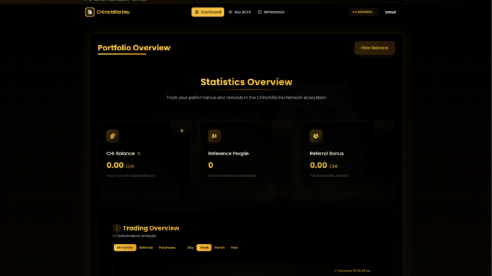Click 'Your current token balance' text
492x276 pixels.
[130, 176]
